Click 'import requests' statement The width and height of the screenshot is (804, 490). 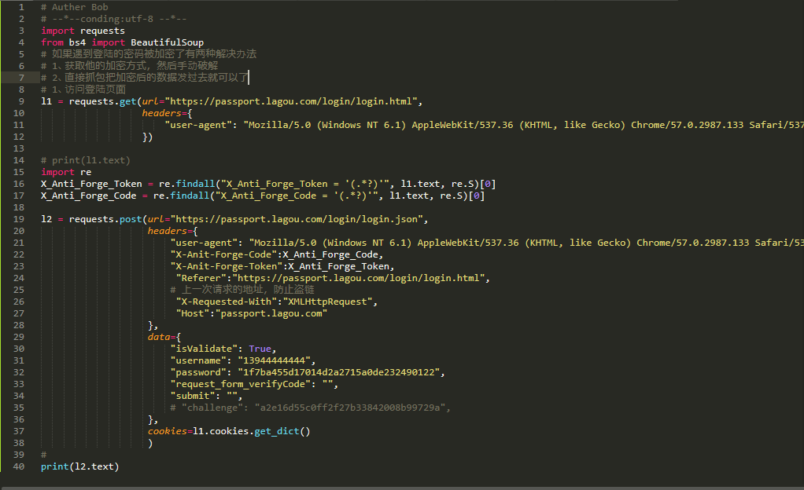(83, 31)
